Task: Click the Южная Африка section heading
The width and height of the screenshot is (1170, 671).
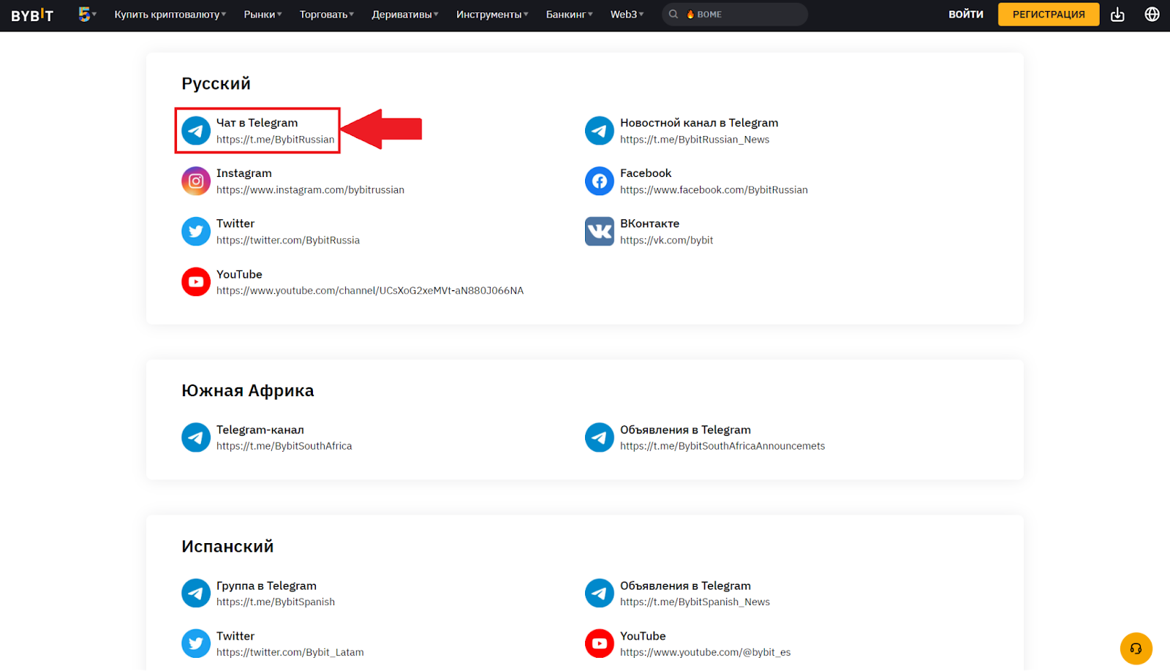Action: click(x=248, y=390)
